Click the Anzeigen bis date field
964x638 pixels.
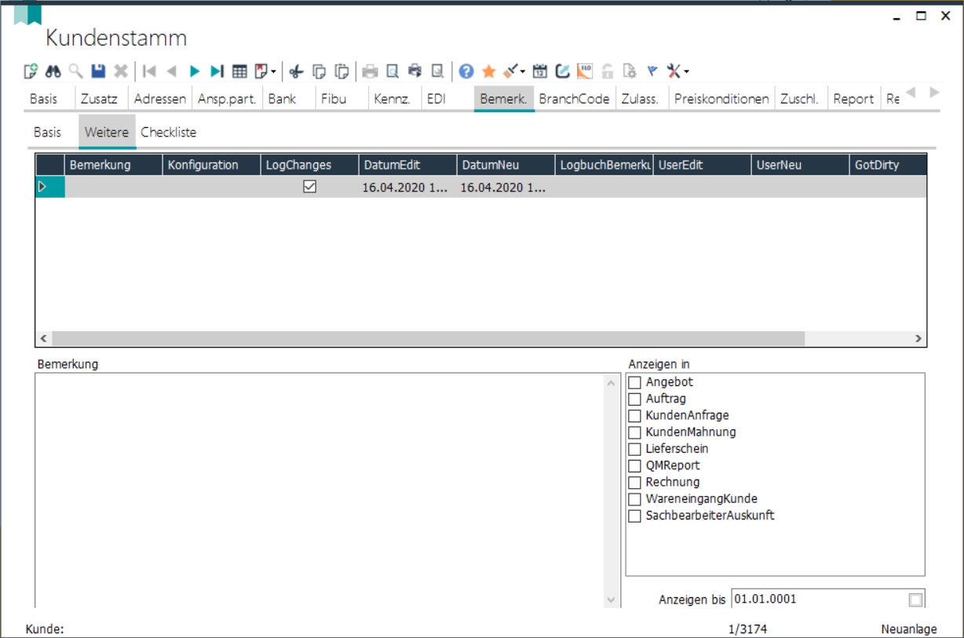pos(816,599)
